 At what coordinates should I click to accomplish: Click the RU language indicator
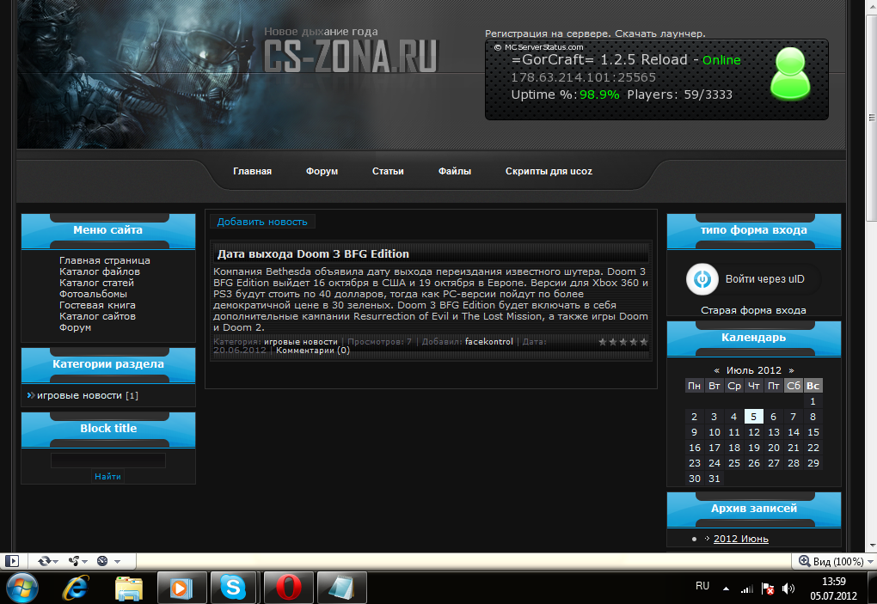click(x=702, y=586)
